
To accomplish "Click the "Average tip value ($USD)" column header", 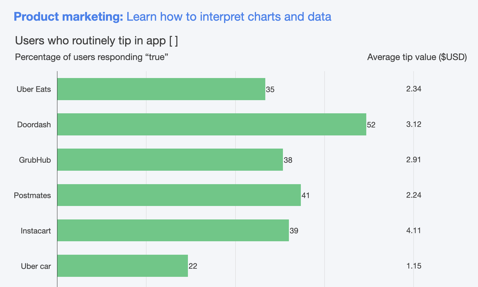I will click(x=417, y=57).
